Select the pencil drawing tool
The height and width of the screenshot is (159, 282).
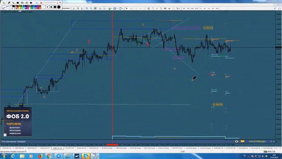click(x=9, y=3)
